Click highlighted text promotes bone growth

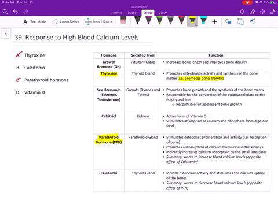pos(201,79)
